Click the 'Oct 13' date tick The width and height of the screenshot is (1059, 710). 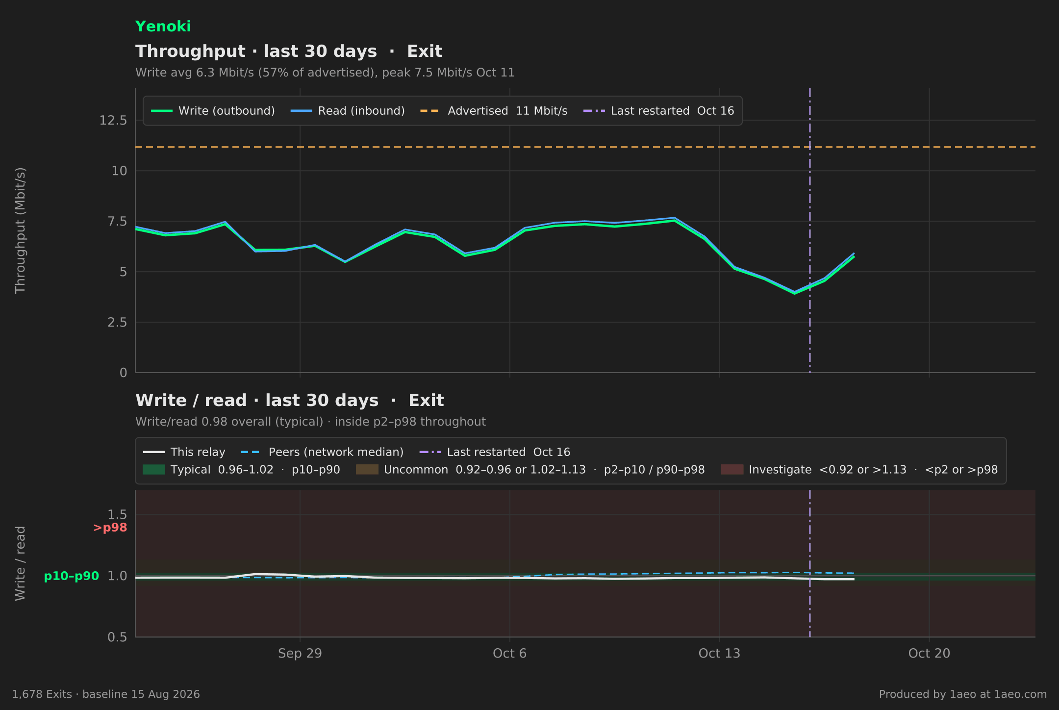tap(719, 654)
